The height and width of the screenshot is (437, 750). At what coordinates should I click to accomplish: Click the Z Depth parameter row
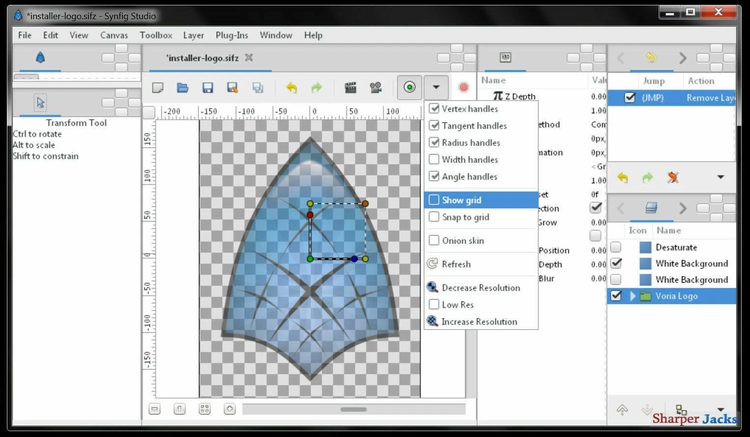click(x=543, y=96)
